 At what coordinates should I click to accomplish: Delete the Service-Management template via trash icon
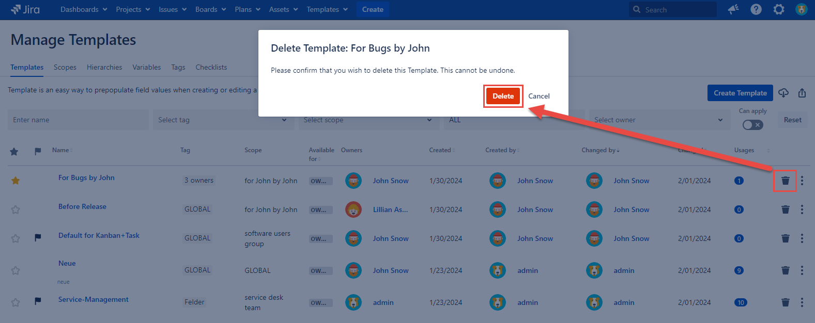(785, 302)
